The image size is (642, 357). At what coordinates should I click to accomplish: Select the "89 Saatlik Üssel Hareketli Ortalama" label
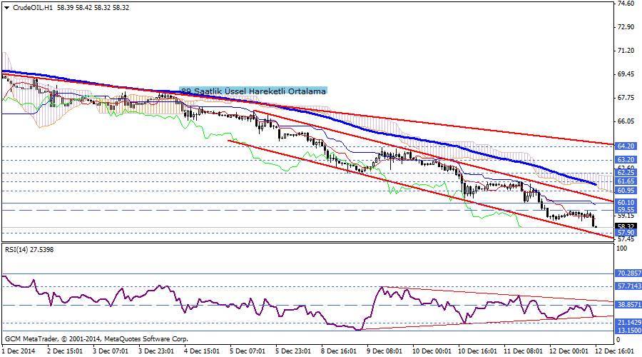coord(253,91)
